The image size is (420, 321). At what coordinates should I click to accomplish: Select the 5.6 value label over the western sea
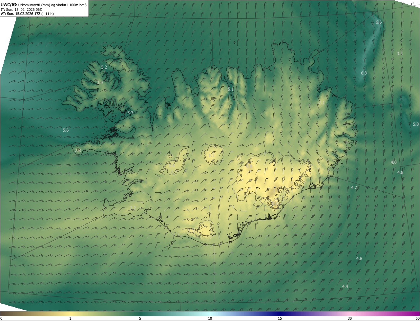pyautogui.click(x=66, y=130)
